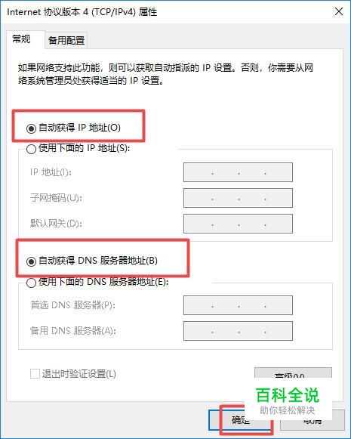Open the 备用配置 tab
Image resolution: width=351 pixels, height=439 pixels.
coord(66,40)
